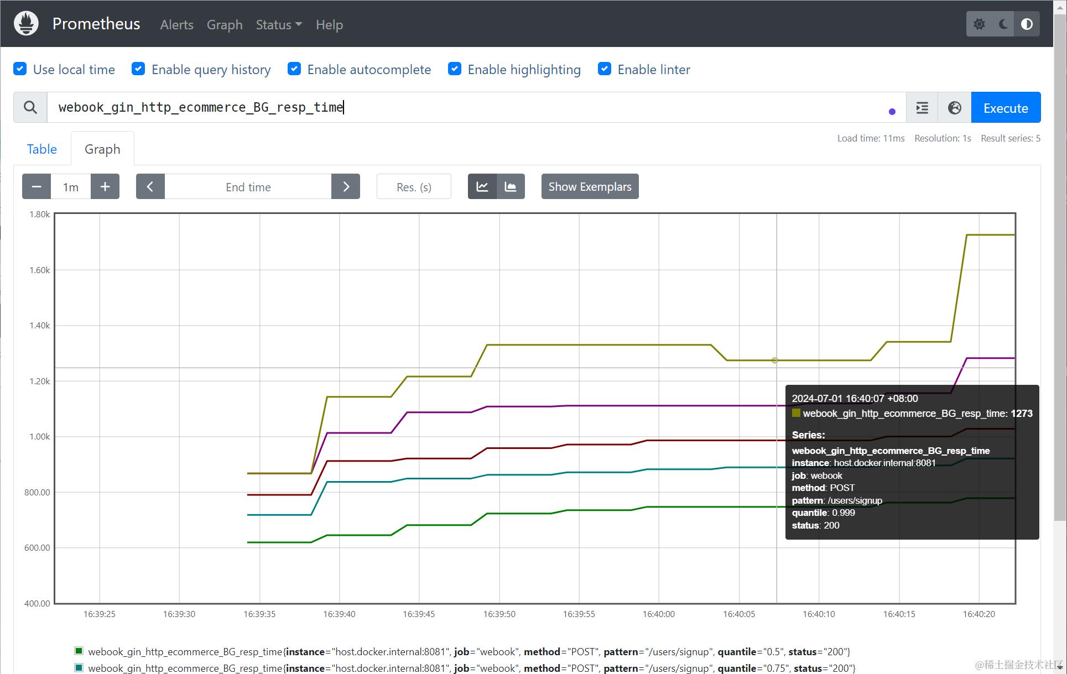This screenshot has width=1067, height=674.
Task: Show stacked area graph
Action: pos(511,187)
